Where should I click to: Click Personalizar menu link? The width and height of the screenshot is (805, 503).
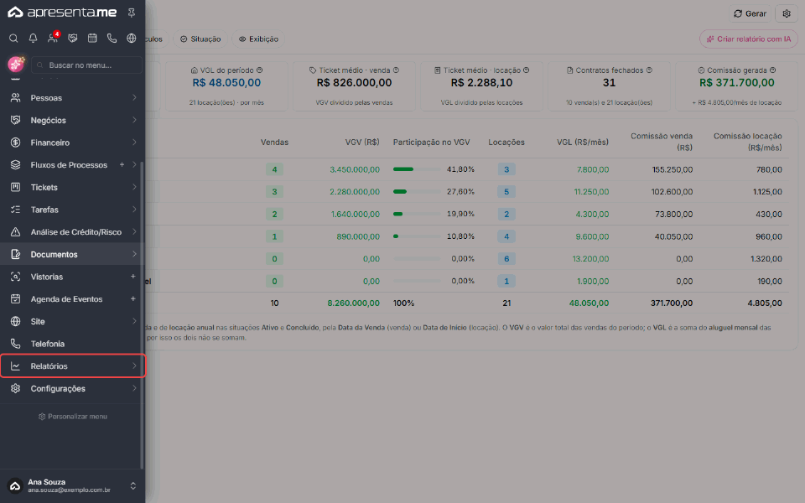(x=72, y=417)
